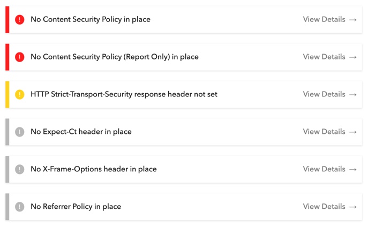Viewport: 368px width, 227px height.
Task: View Details for Referrer Policy finding
Action: [x=324, y=207]
